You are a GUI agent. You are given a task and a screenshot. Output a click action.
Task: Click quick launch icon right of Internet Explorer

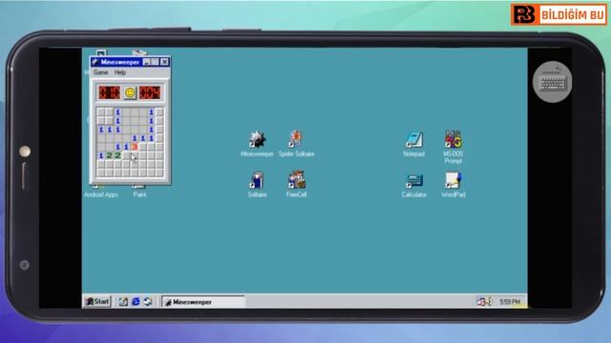tap(148, 301)
